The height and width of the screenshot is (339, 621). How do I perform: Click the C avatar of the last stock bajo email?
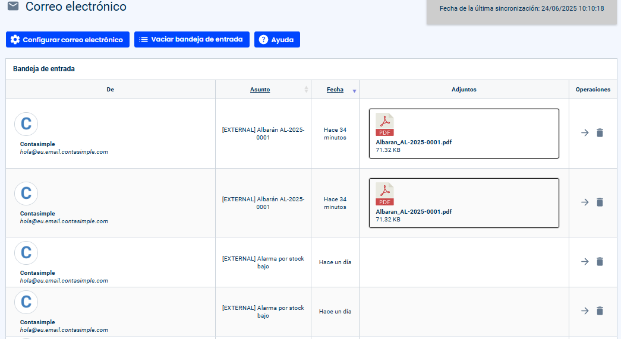pos(26,302)
